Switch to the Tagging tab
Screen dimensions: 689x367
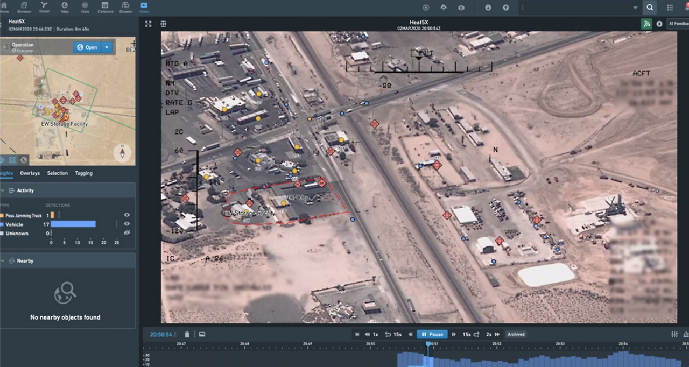pos(84,173)
